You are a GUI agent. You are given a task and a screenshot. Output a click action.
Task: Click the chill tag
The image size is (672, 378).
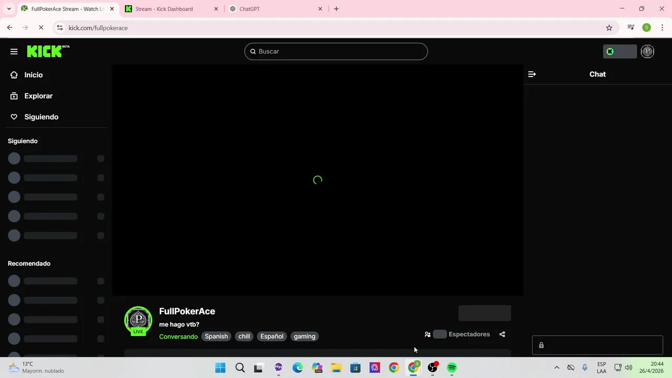click(244, 337)
